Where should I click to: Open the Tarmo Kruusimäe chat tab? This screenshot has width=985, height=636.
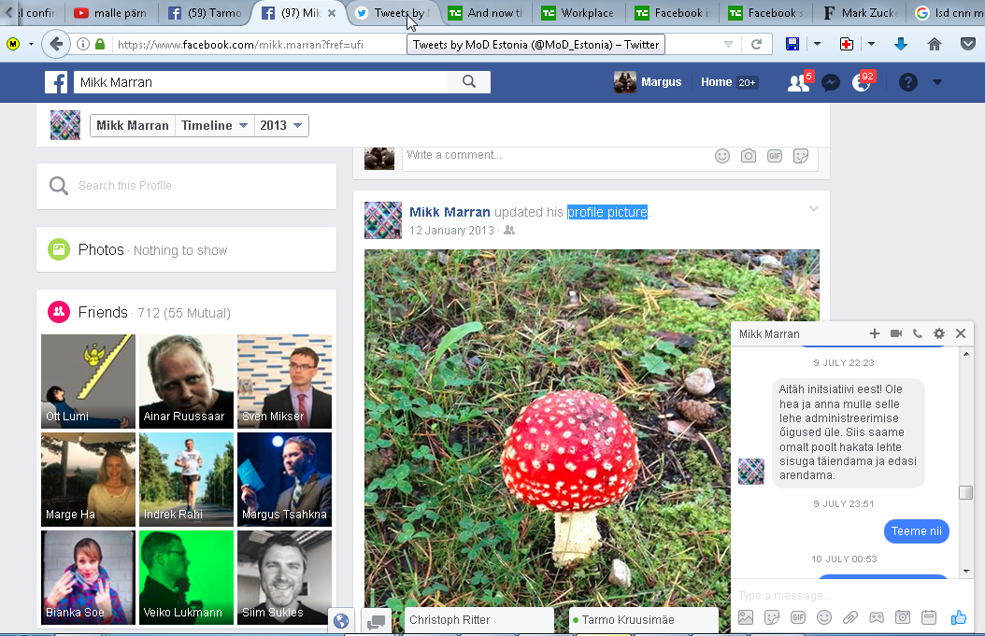click(643, 620)
